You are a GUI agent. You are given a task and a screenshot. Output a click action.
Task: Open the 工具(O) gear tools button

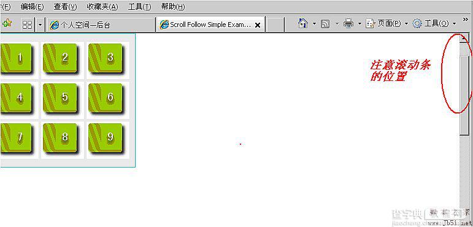coord(431,23)
